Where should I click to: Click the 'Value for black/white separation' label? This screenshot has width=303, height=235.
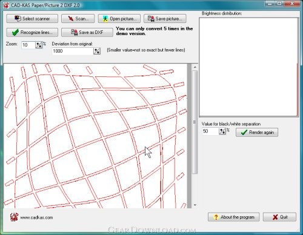click(x=231, y=124)
